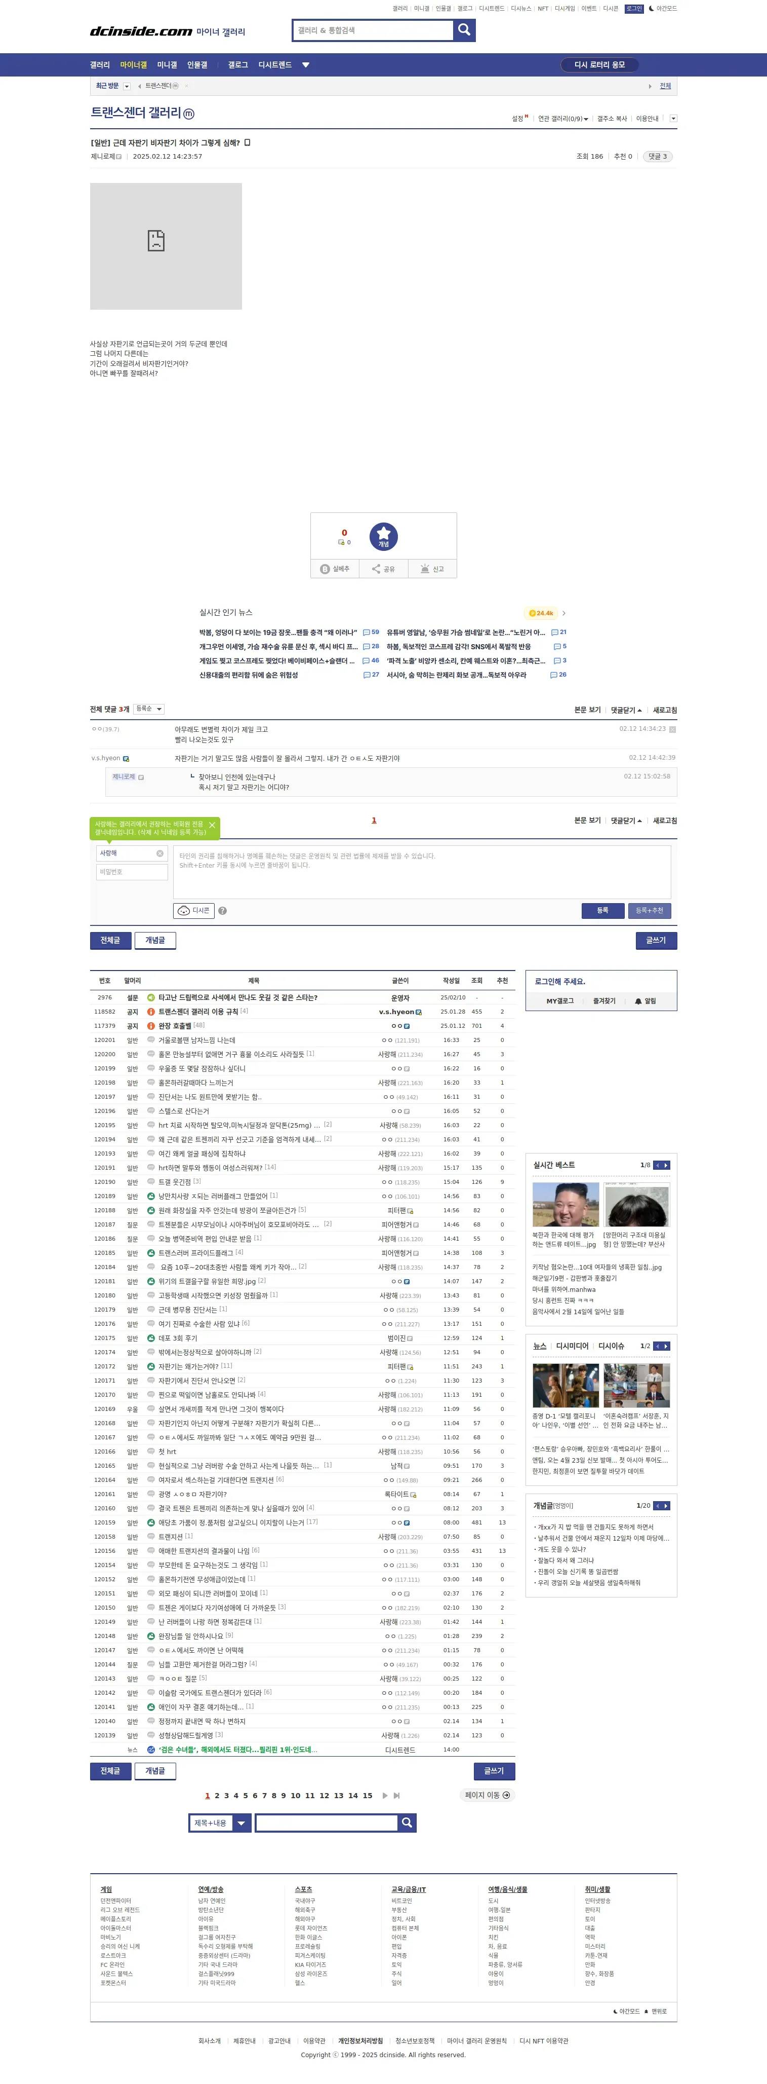This screenshot has width=767, height=2084.
Task: Click the 디시 로터리 응모 banner button
Action: tap(600, 65)
